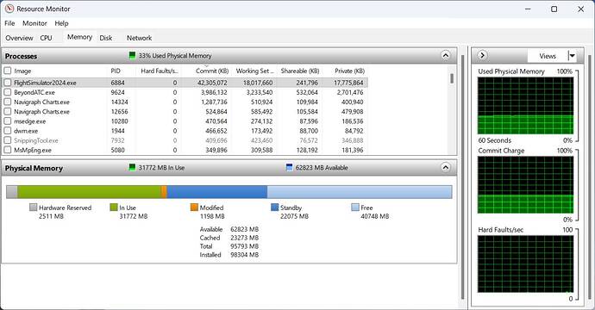Toggle the select-all Image header checkbox

8,71
